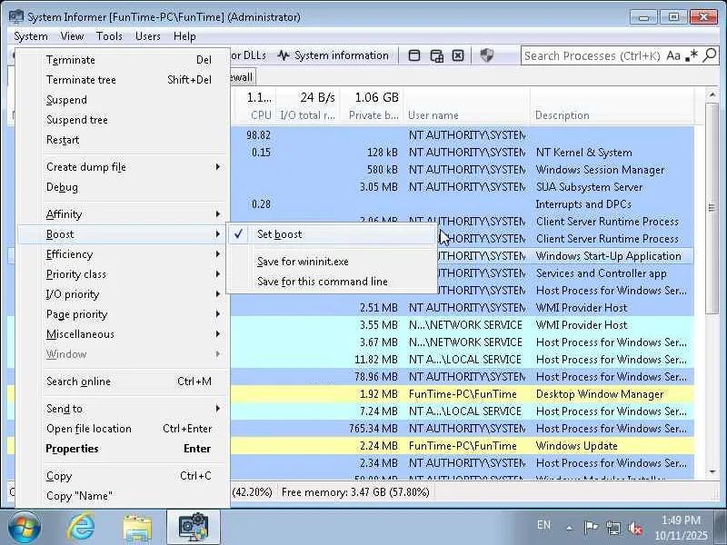This screenshot has height=545, width=727.
Task: Select the Windows Session Manager row
Action: [463, 170]
